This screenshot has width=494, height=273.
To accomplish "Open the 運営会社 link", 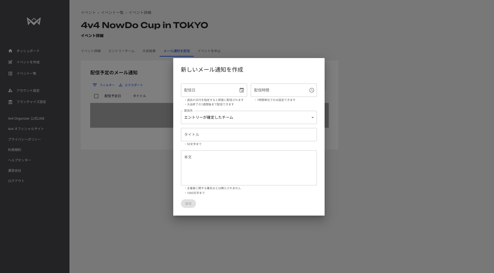I will point(14,171).
